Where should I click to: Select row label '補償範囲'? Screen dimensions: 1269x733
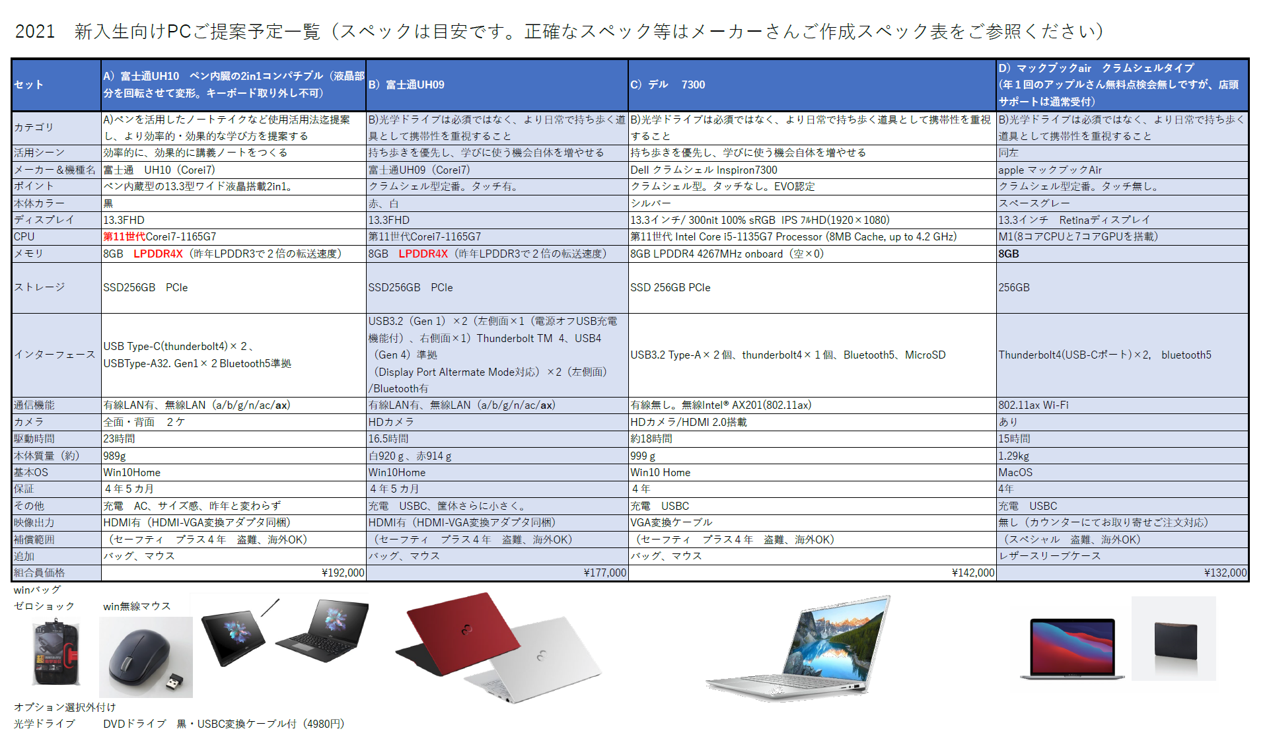coord(56,540)
